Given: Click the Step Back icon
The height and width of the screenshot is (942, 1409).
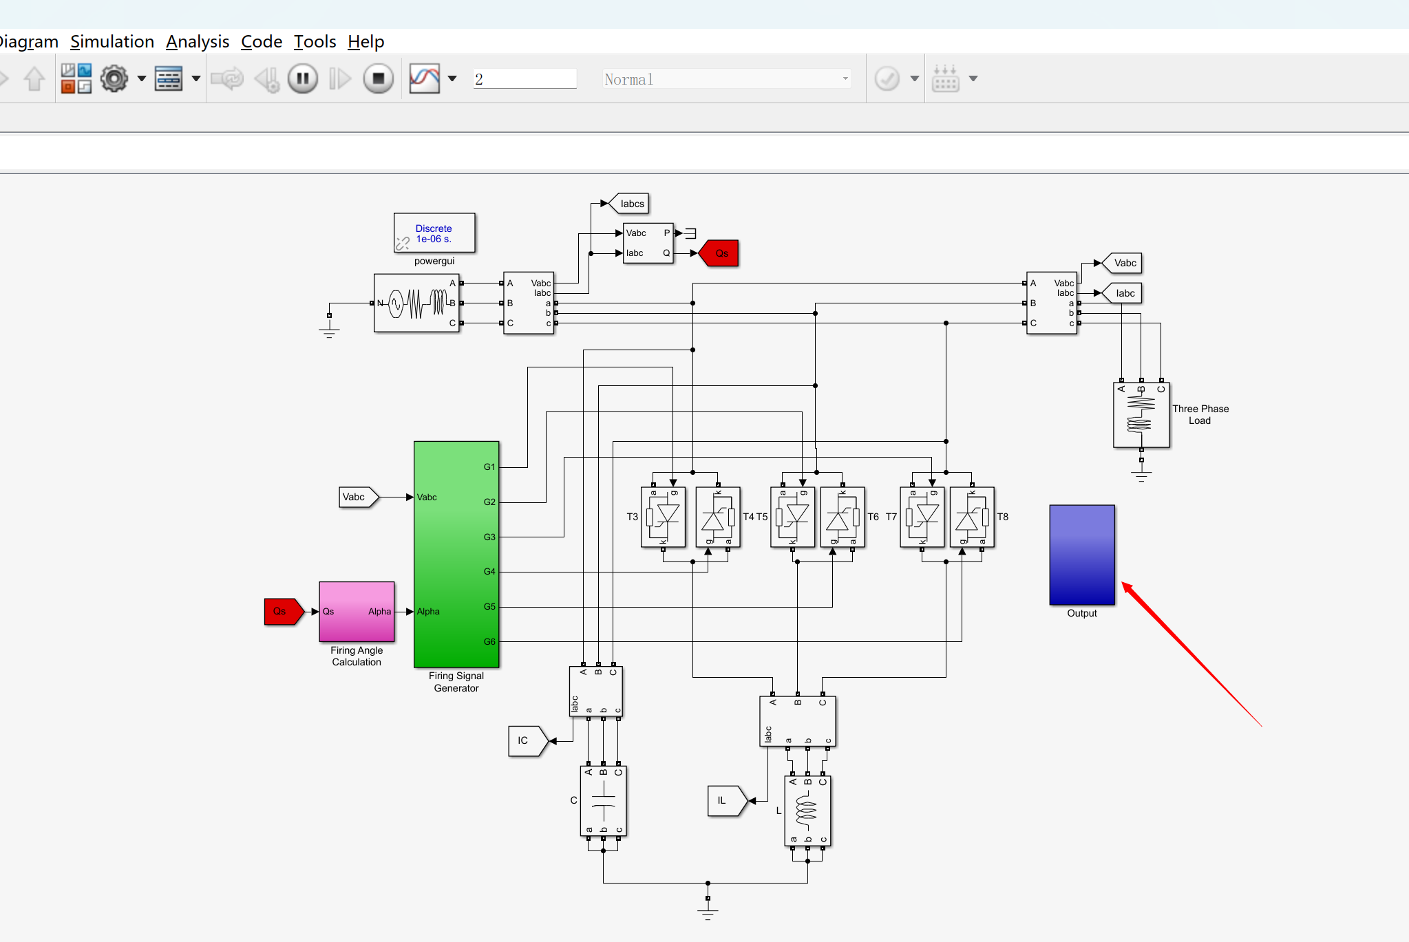Looking at the screenshot, I should pos(267,78).
